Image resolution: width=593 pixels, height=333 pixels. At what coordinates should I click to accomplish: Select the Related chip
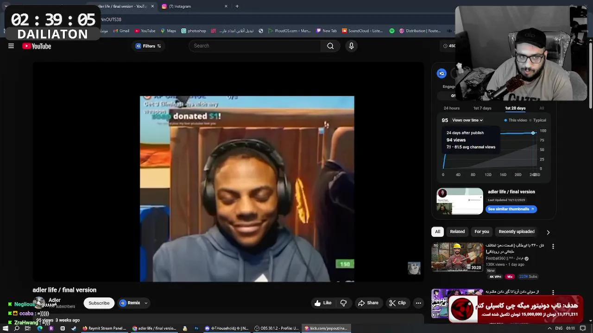[x=457, y=232]
